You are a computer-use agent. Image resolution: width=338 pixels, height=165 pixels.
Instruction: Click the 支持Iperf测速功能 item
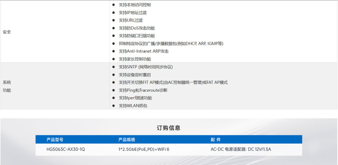click(x=135, y=98)
